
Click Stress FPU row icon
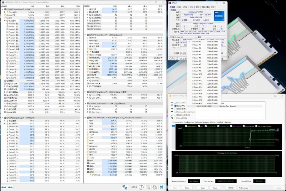point(172,106)
